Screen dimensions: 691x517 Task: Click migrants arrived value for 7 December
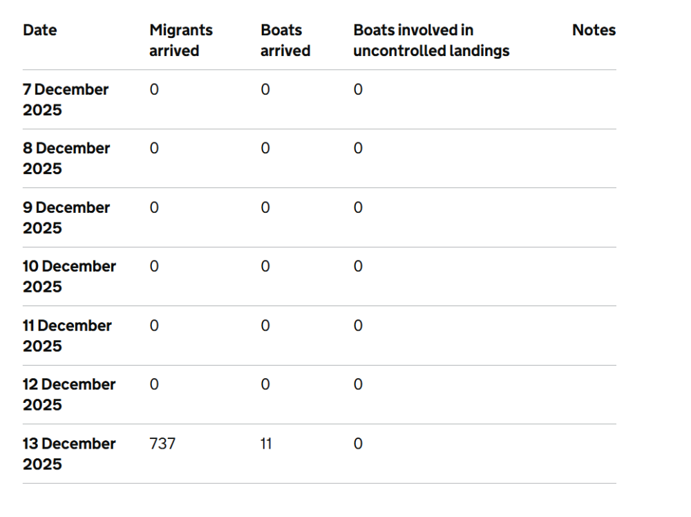point(154,90)
